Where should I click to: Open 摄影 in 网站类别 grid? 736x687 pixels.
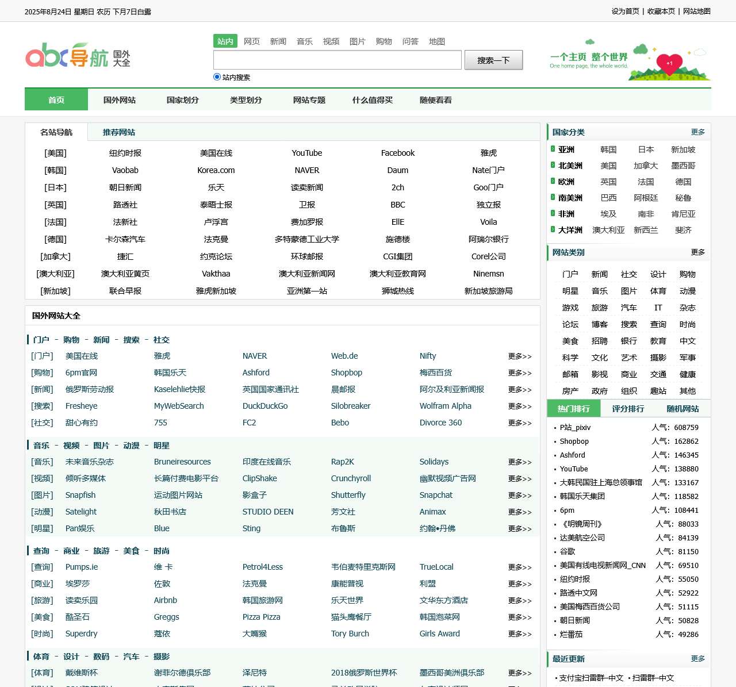[658, 358]
